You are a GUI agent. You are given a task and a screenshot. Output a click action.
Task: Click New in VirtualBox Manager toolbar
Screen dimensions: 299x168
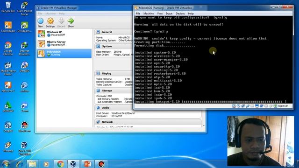pyautogui.click(x=41, y=23)
